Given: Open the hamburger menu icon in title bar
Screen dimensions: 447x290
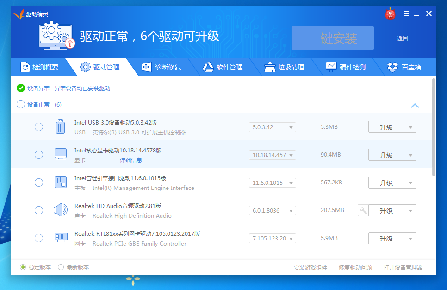Looking at the screenshot, I should tap(406, 13).
